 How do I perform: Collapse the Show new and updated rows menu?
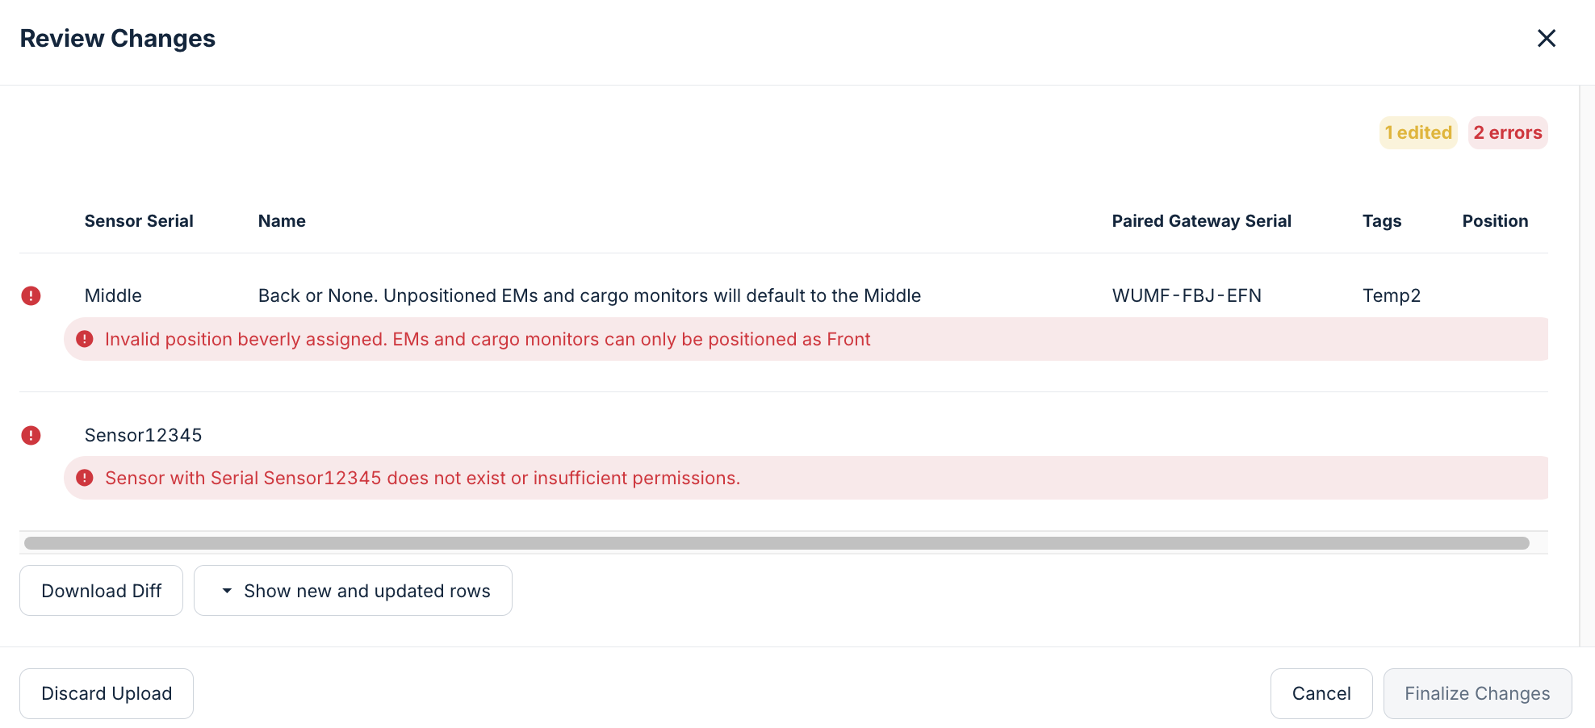click(x=353, y=590)
